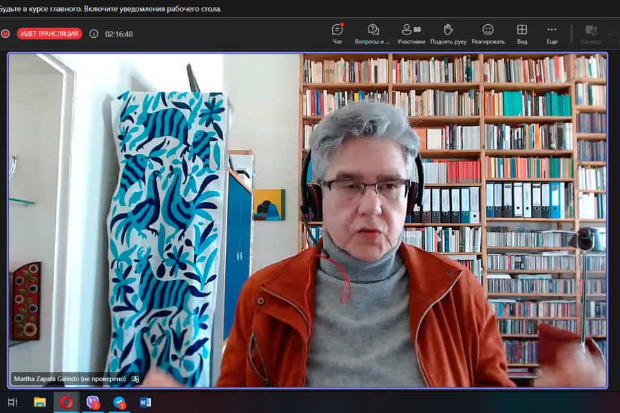Viewport: 620px width, 413px height.
Task: Open File Explorer from the taskbar
Action: click(40, 402)
